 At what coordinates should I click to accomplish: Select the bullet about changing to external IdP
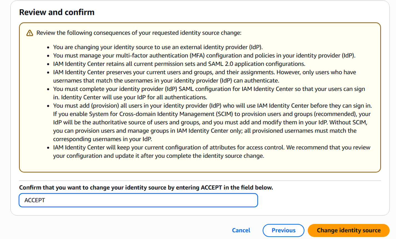point(158,47)
